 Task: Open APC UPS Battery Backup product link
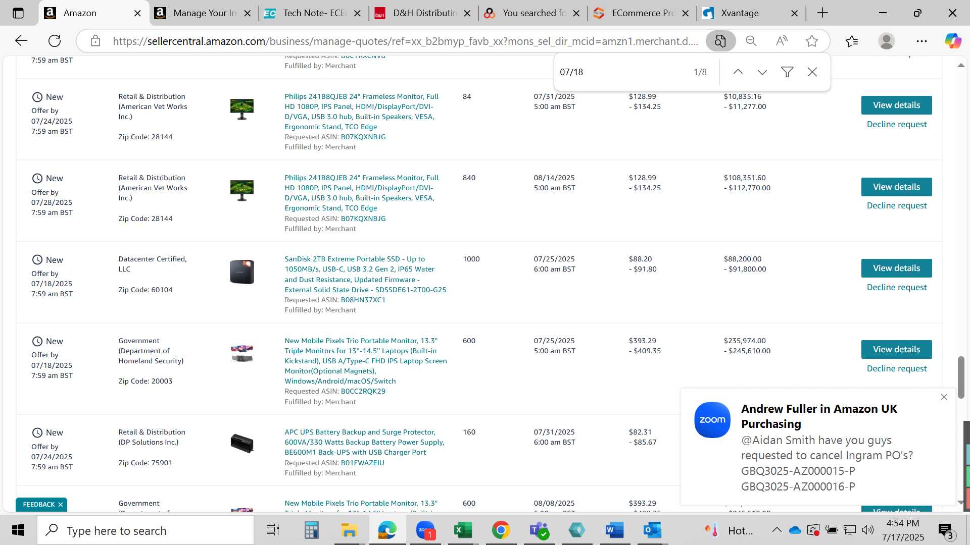(364, 442)
